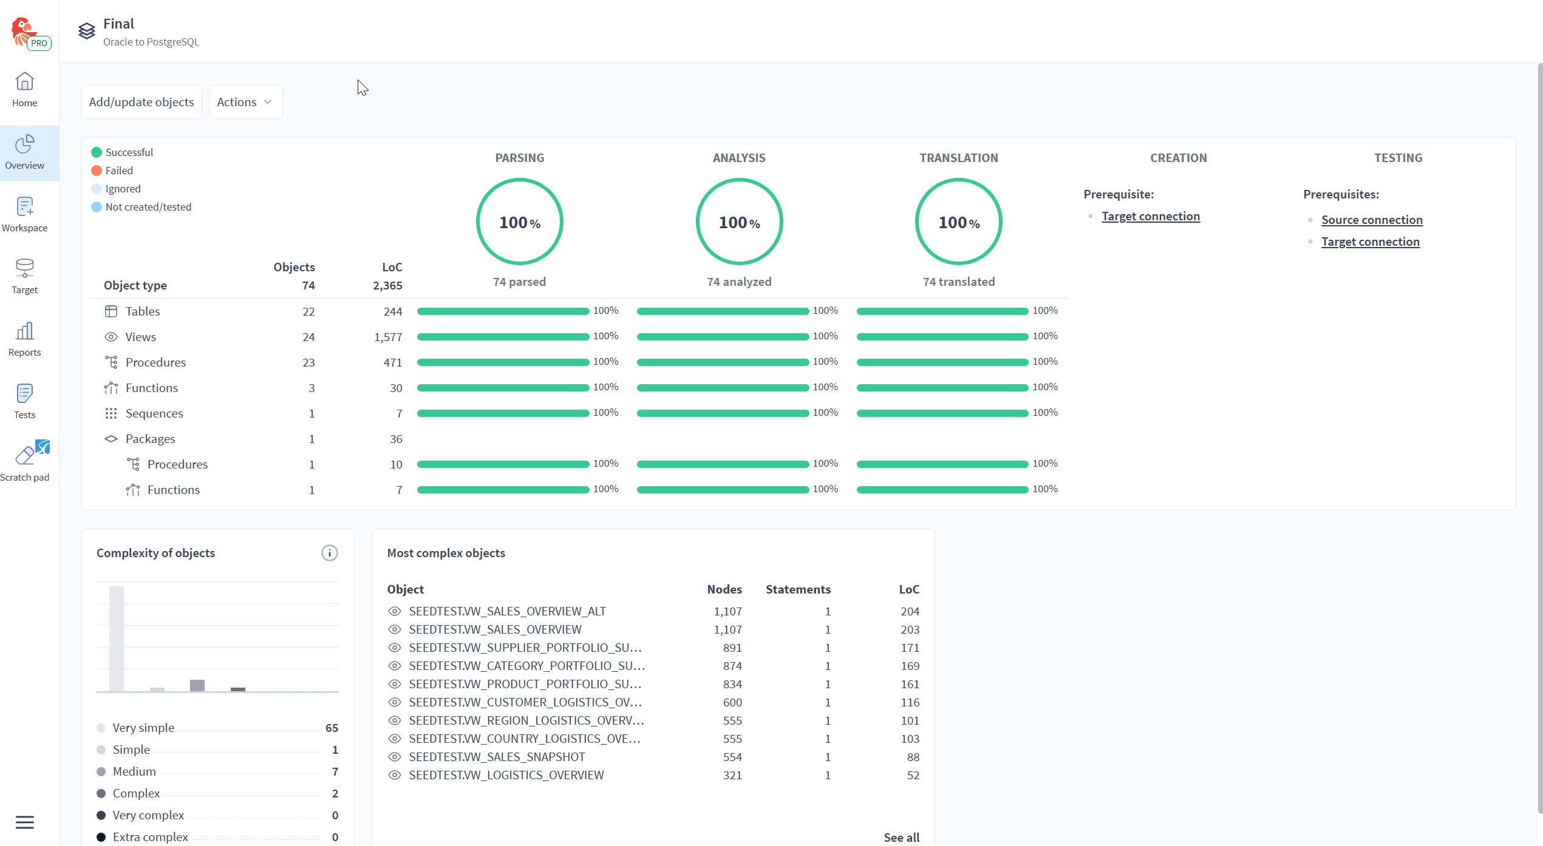The height and width of the screenshot is (846, 1543).
Task: Click the 74 translated label
Action: (x=959, y=282)
